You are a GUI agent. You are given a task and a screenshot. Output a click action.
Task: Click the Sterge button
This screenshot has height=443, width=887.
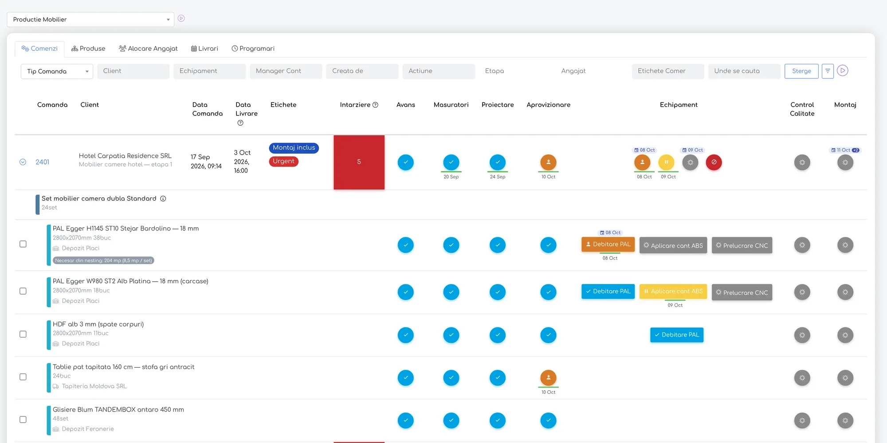coord(801,71)
